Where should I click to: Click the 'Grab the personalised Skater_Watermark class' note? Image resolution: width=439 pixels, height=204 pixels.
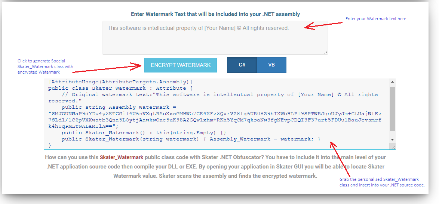pyautogui.click(x=382, y=182)
